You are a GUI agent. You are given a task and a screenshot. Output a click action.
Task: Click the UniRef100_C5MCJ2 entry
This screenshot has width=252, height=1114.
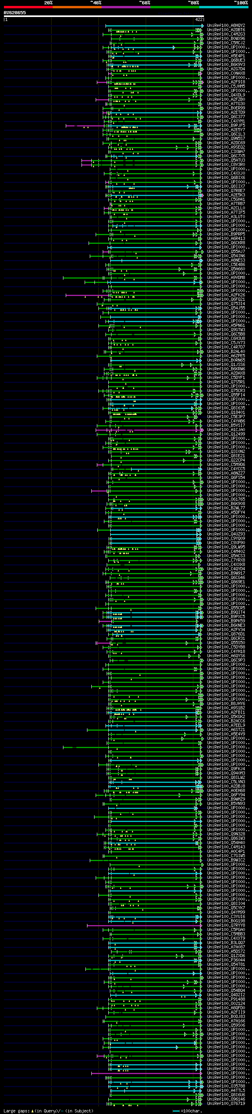(226, 43)
